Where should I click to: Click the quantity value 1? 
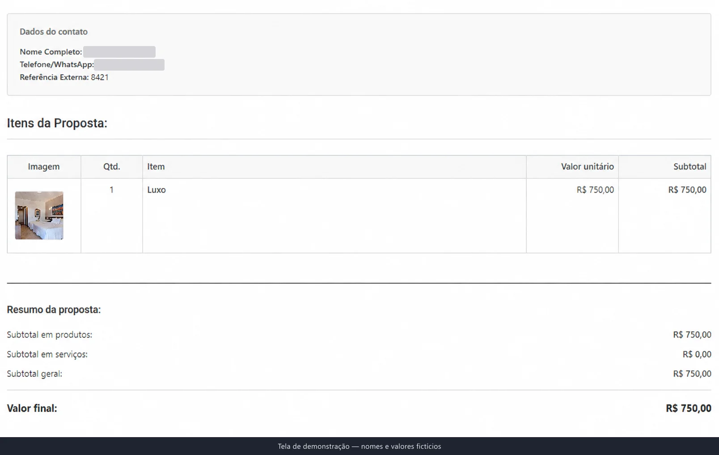[111, 190]
